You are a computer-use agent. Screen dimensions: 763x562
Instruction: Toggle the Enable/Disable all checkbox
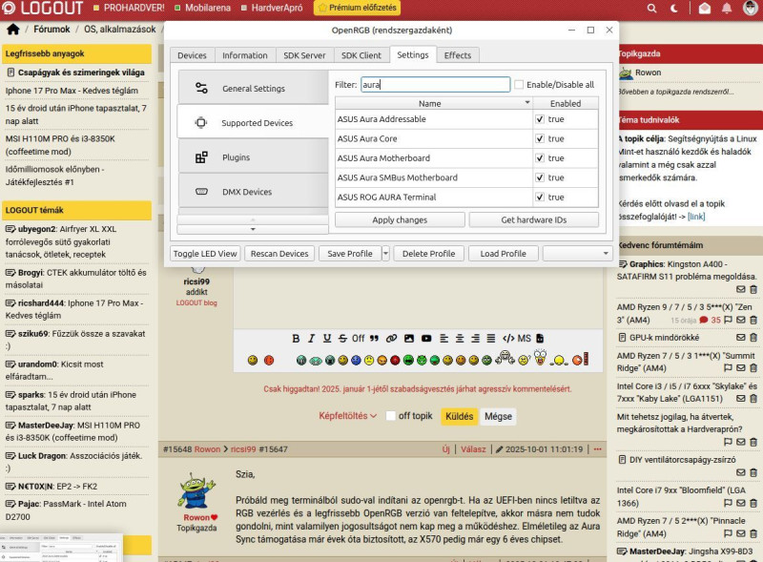[519, 85]
